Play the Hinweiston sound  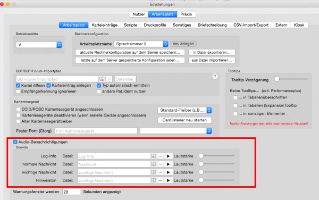click(168, 180)
